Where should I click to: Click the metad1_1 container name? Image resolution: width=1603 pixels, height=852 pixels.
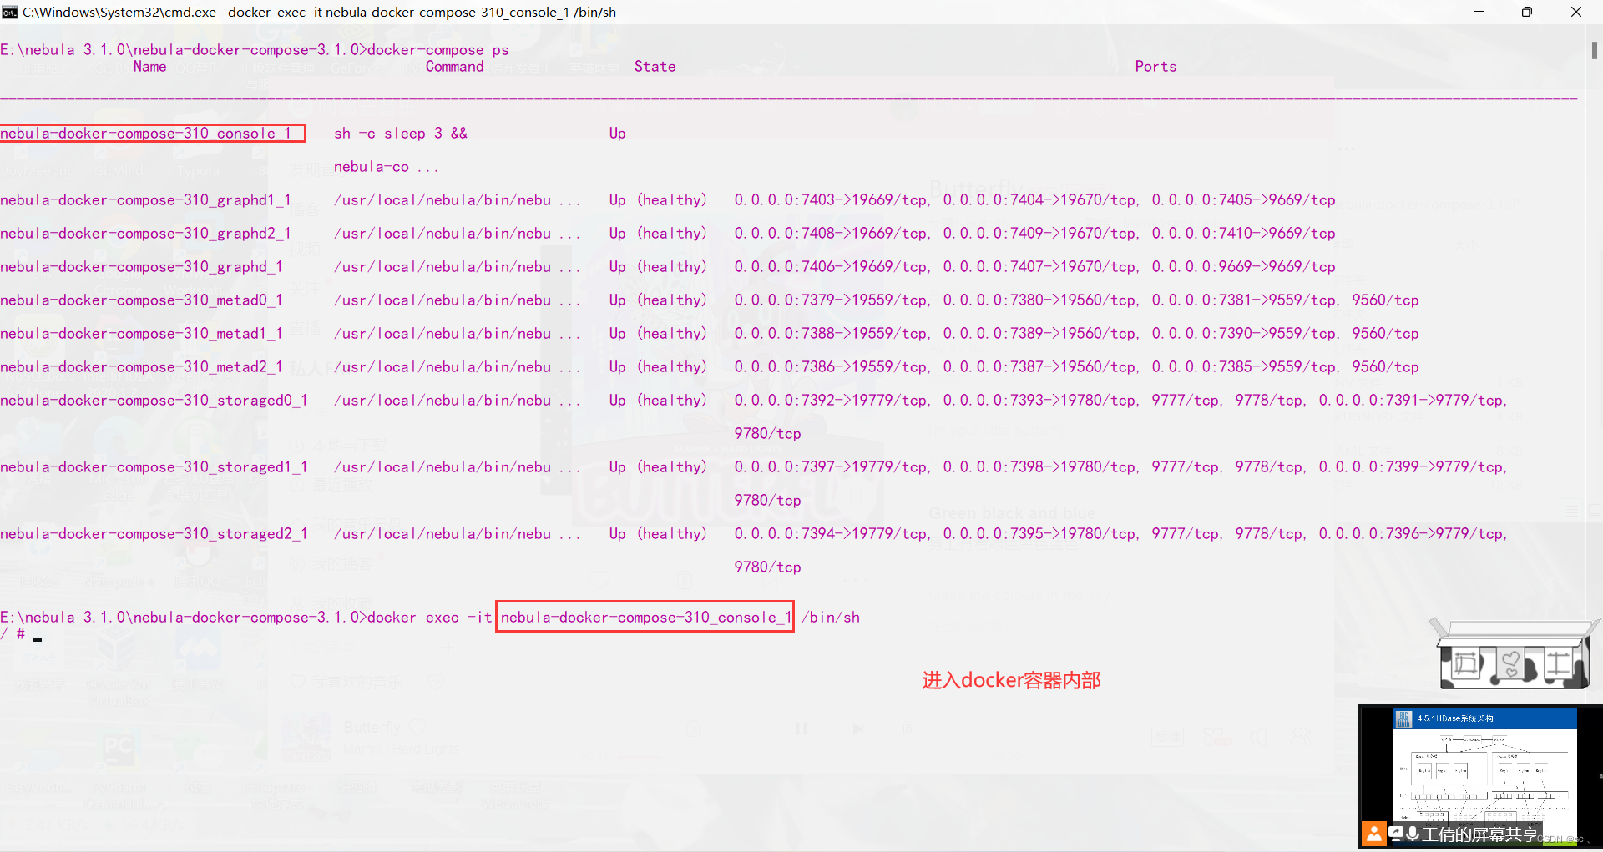pyautogui.click(x=141, y=333)
